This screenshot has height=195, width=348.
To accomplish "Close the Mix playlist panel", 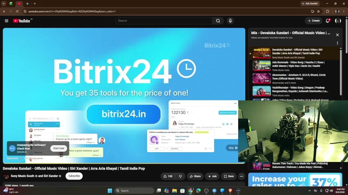I will click(337, 35).
